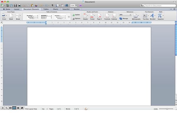This screenshot has height=113, width=177.
Task: Insert a Footnote citation
Action: [107, 16]
